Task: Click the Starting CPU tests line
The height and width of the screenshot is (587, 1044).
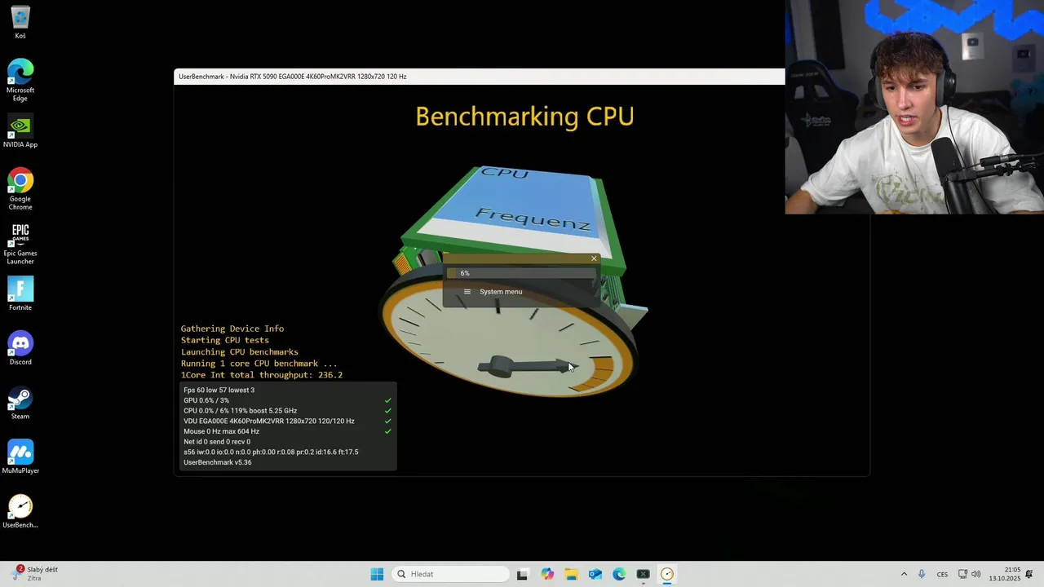Action: 225,340
